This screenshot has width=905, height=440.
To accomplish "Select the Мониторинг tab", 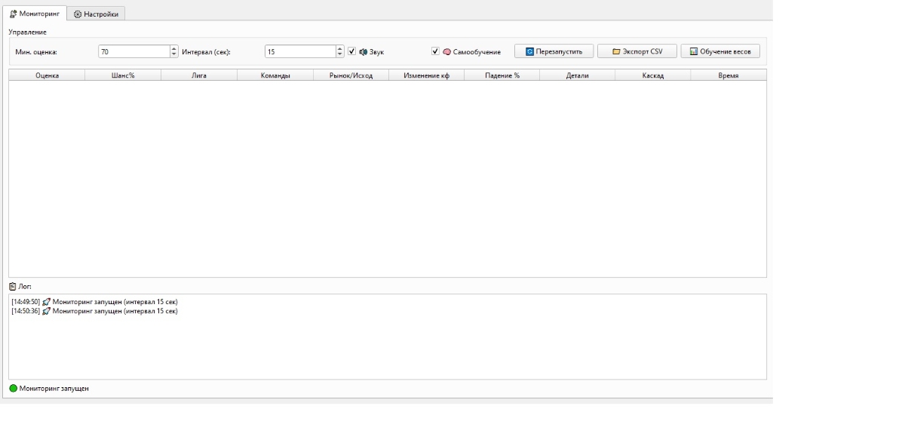I will (34, 14).
